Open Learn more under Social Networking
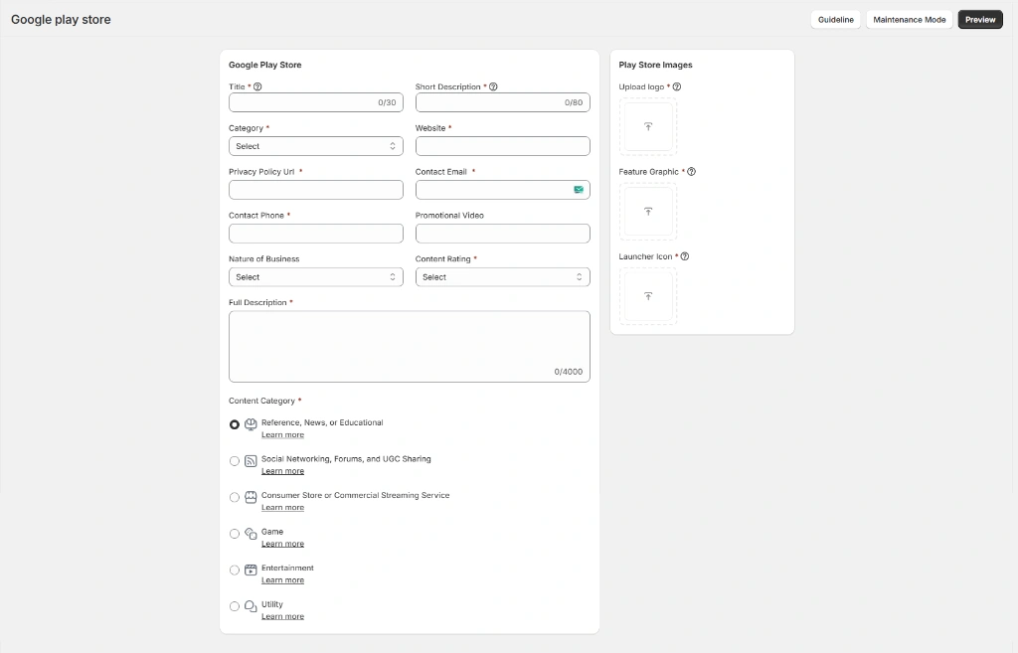This screenshot has height=653, width=1018. (282, 471)
